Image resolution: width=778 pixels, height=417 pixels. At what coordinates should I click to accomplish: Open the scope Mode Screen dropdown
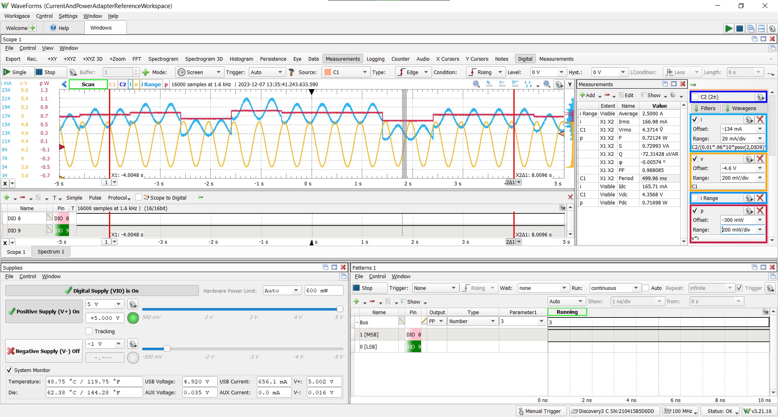coord(200,72)
